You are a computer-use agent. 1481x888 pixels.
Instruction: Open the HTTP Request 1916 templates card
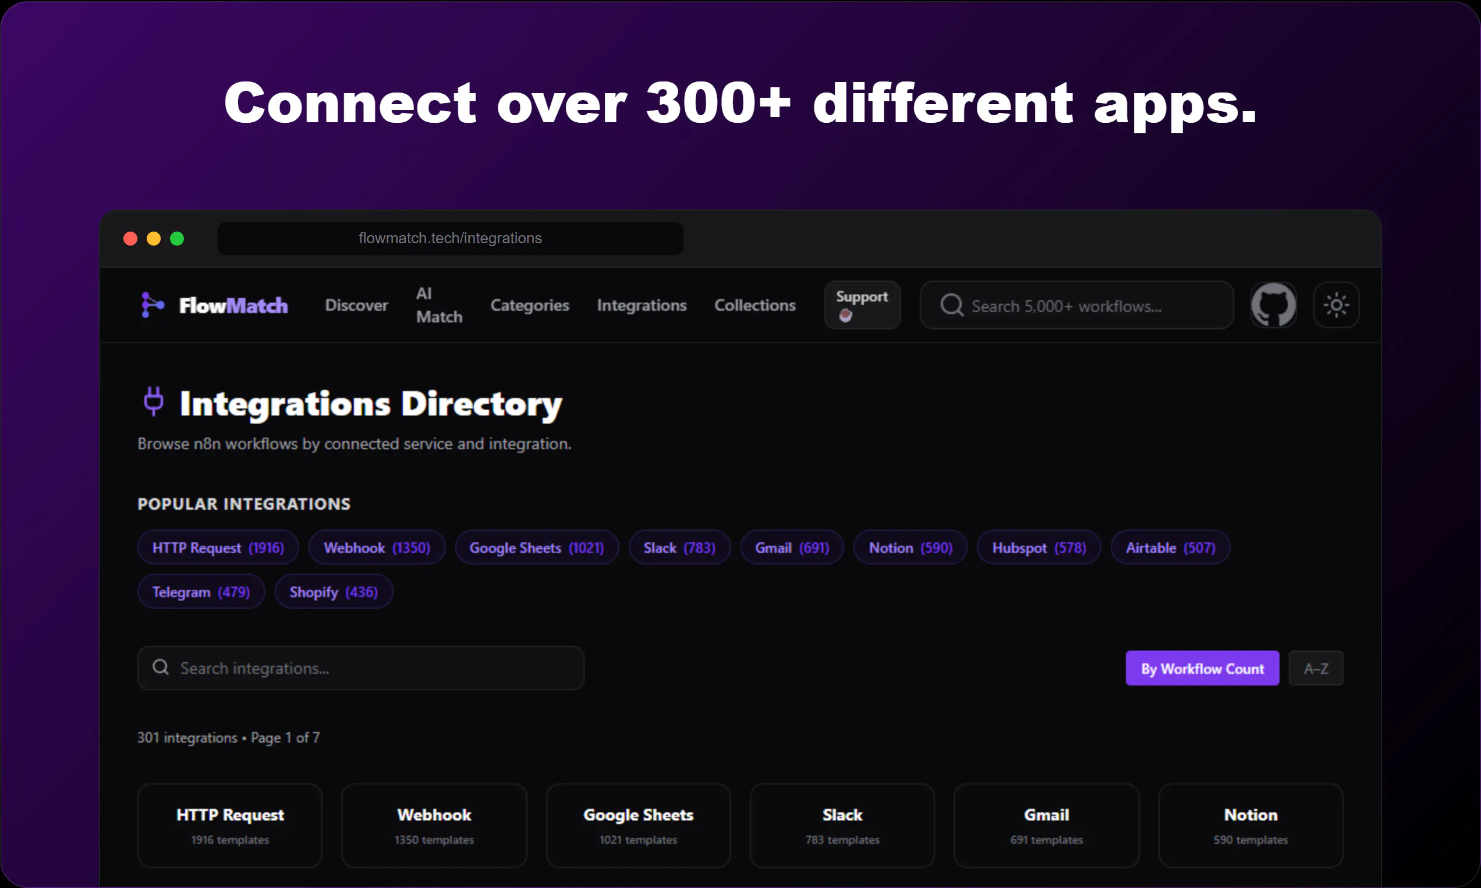pos(230,825)
